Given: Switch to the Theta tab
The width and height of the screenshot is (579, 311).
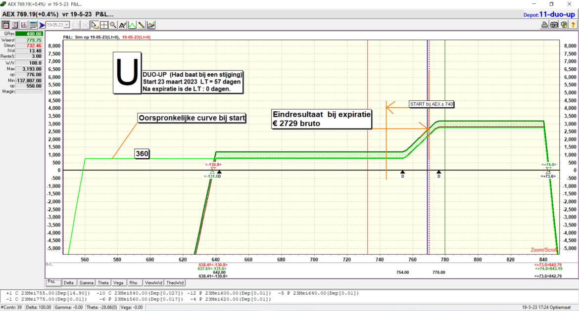Looking at the screenshot, I should coord(103,283).
